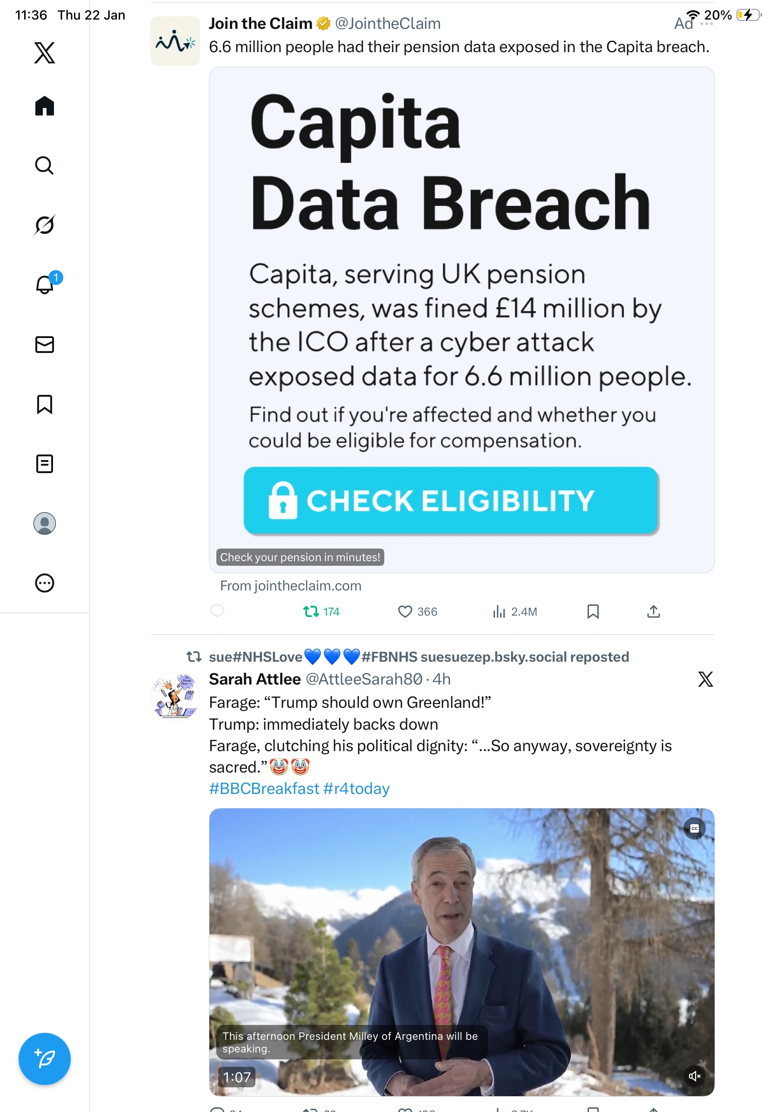Open the ad's three-dot options menu
776x1112 pixels.
click(x=706, y=24)
